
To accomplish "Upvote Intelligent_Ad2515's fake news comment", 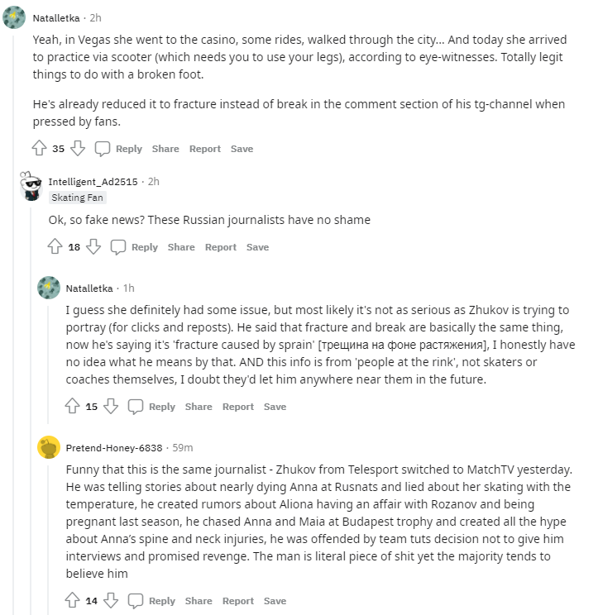I will click(55, 247).
